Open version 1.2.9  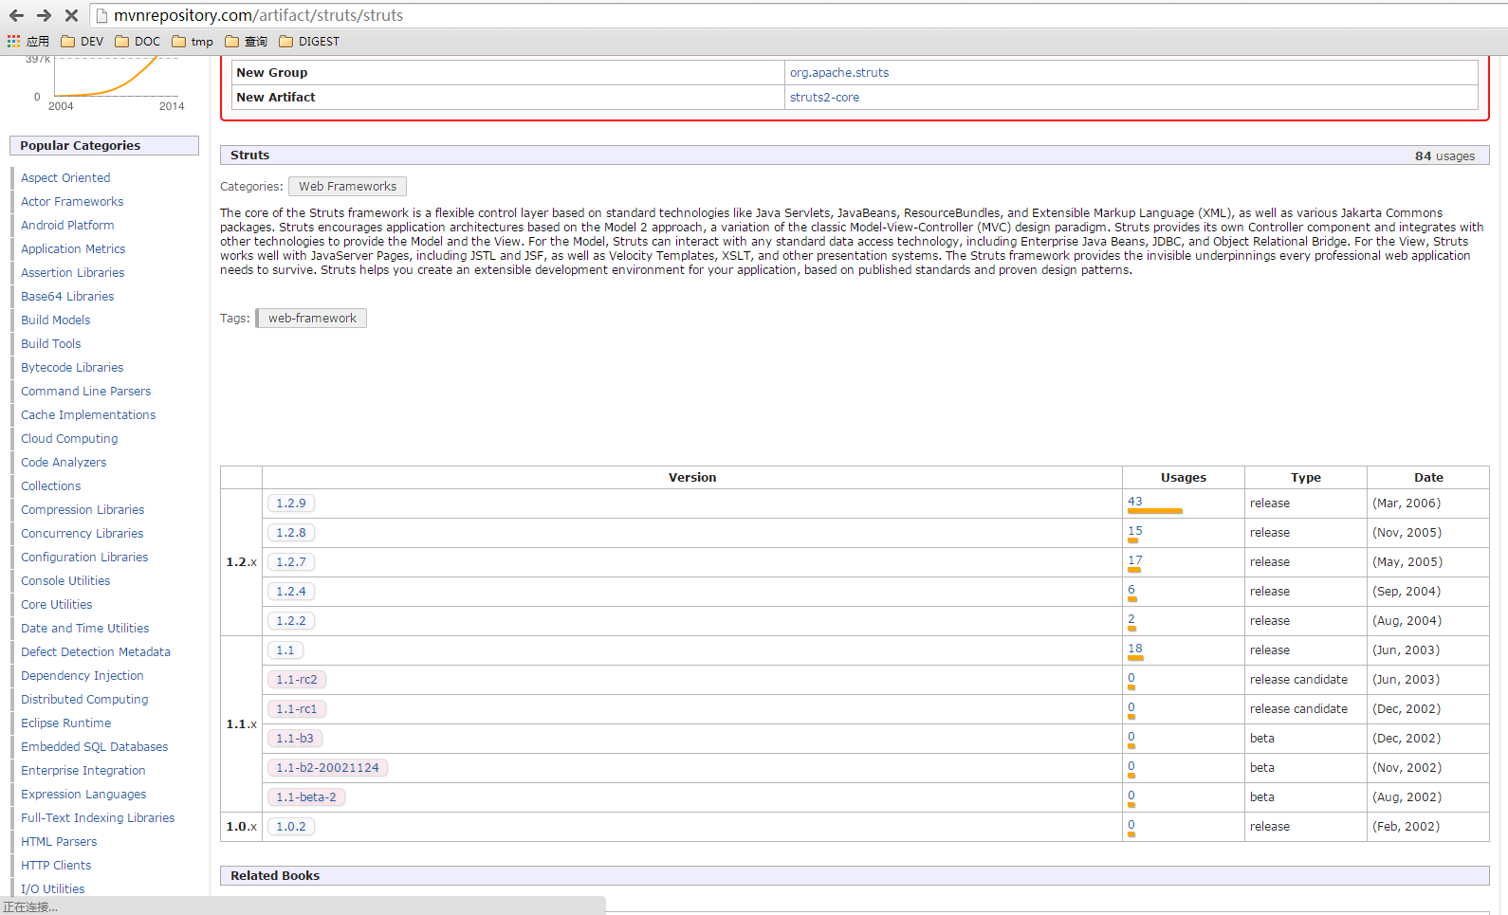coord(291,503)
